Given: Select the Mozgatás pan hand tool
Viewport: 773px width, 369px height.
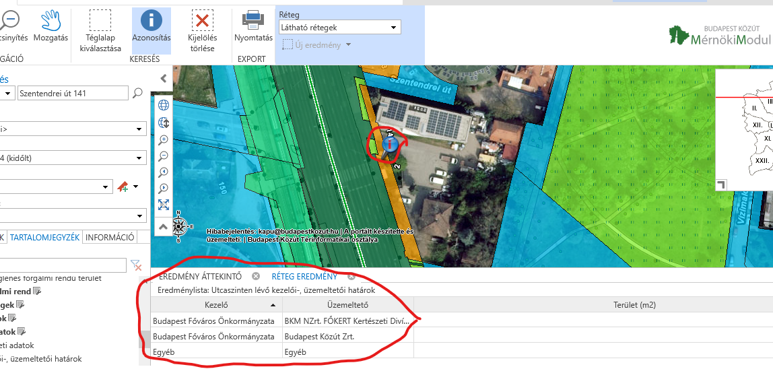Looking at the screenshot, I should [51, 24].
